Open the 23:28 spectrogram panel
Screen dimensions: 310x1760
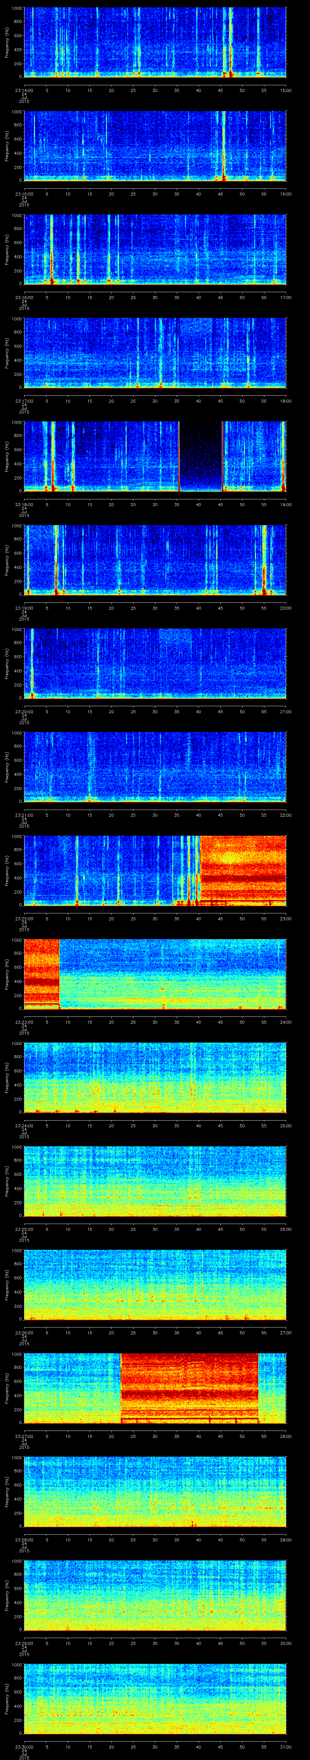pyautogui.click(x=155, y=1491)
